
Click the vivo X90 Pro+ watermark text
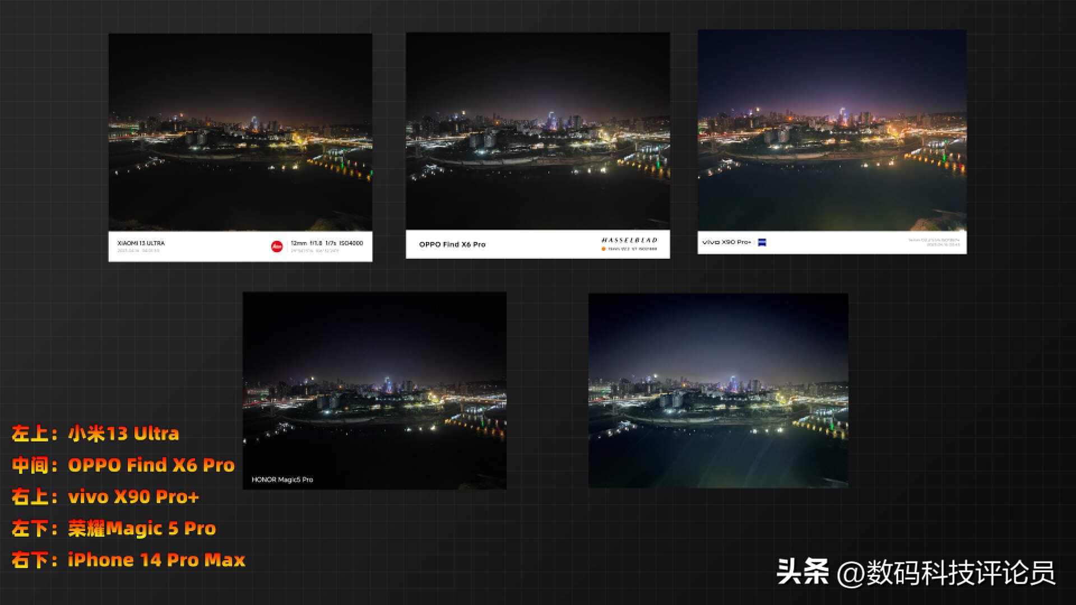[726, 242]
